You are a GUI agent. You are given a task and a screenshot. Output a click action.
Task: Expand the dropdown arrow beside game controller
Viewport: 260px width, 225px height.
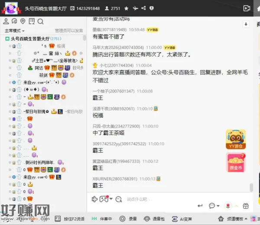(111, 199)
